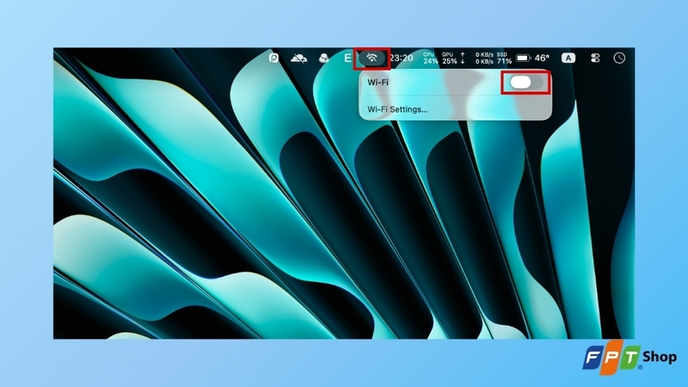Click the 46° temperature reading

[542, 58]
